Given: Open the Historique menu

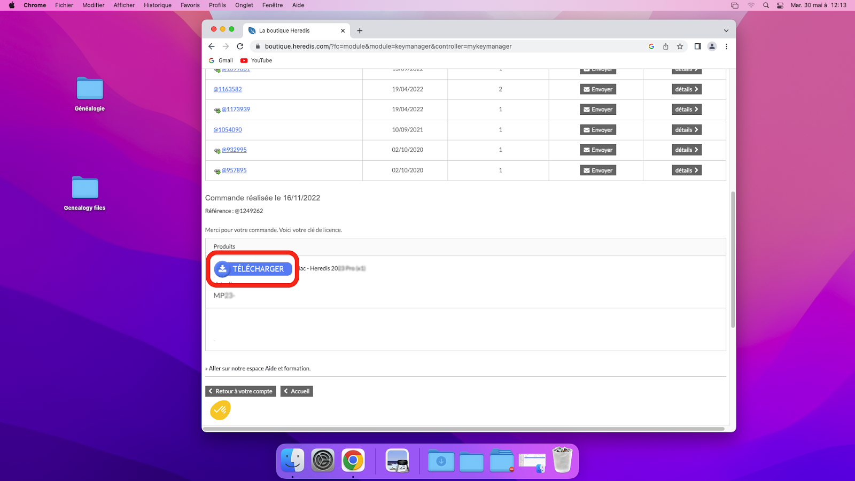Looking at the screenshot, I should click(158, 5).
